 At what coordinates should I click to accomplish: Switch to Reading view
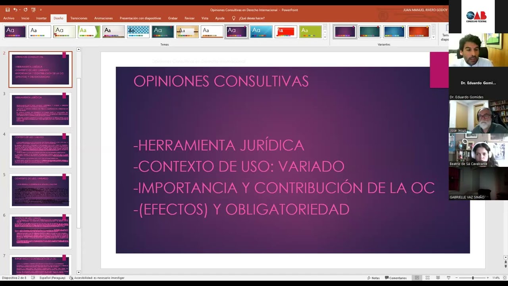(438, 278)
